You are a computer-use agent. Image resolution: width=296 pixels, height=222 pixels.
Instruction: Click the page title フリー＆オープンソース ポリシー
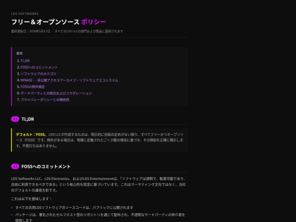click(x=59, y=22)
